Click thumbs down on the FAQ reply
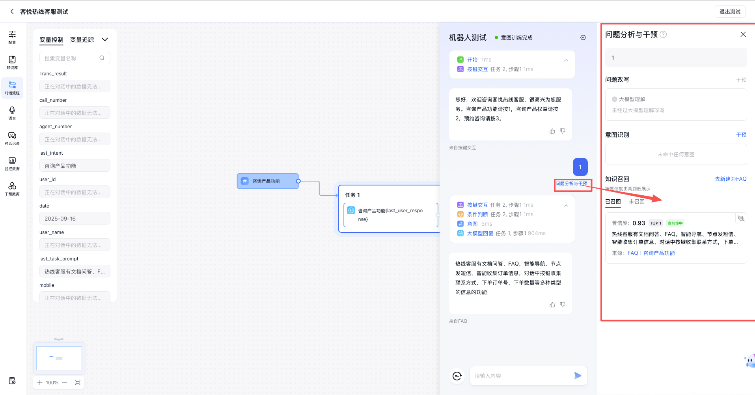 [563, 305]
